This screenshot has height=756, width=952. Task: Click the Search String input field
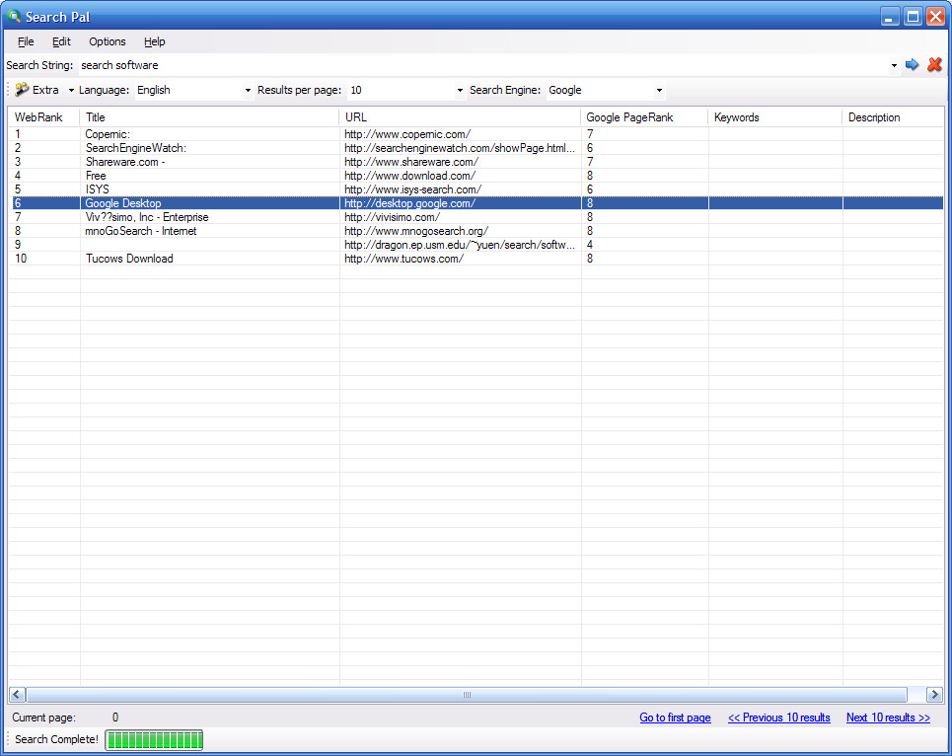[482, 65]
